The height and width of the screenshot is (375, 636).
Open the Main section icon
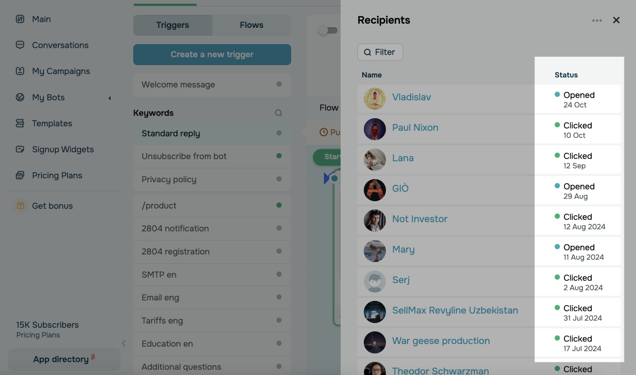pyautogui.click(x=20, y=19)
